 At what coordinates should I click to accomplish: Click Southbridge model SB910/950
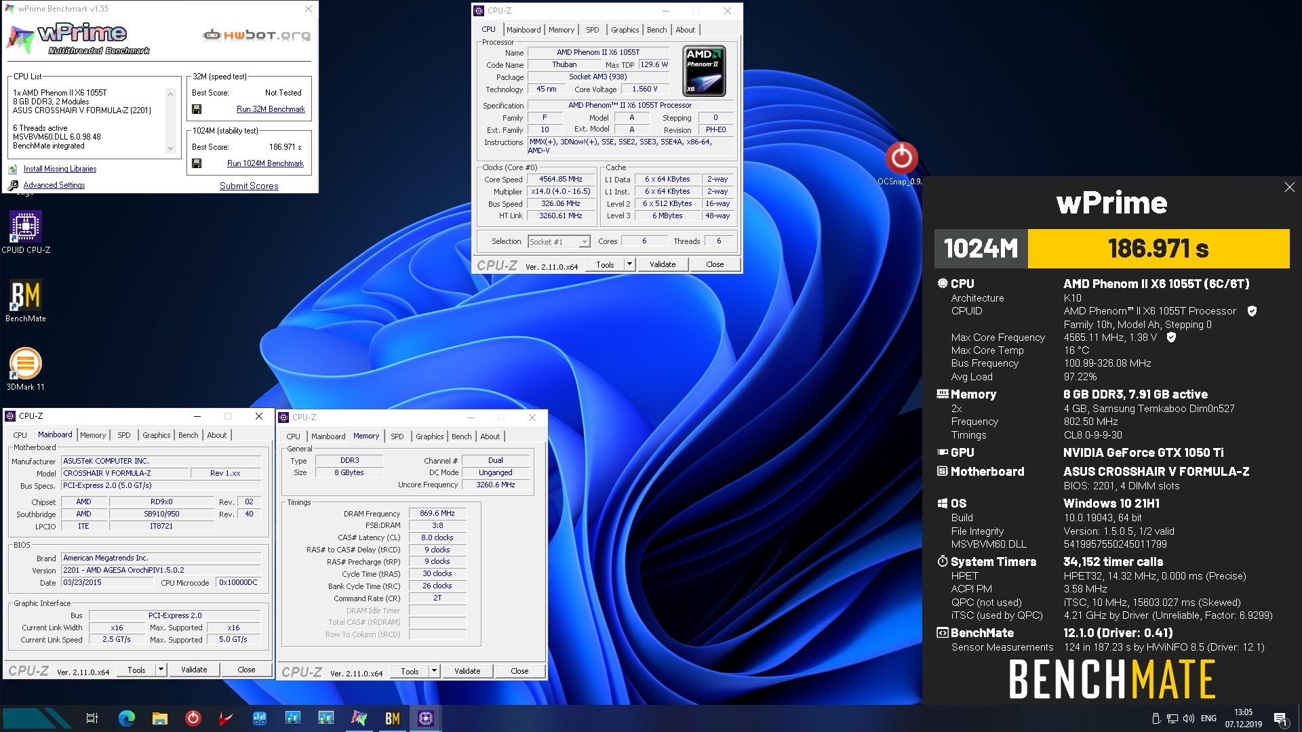[161, 514]
